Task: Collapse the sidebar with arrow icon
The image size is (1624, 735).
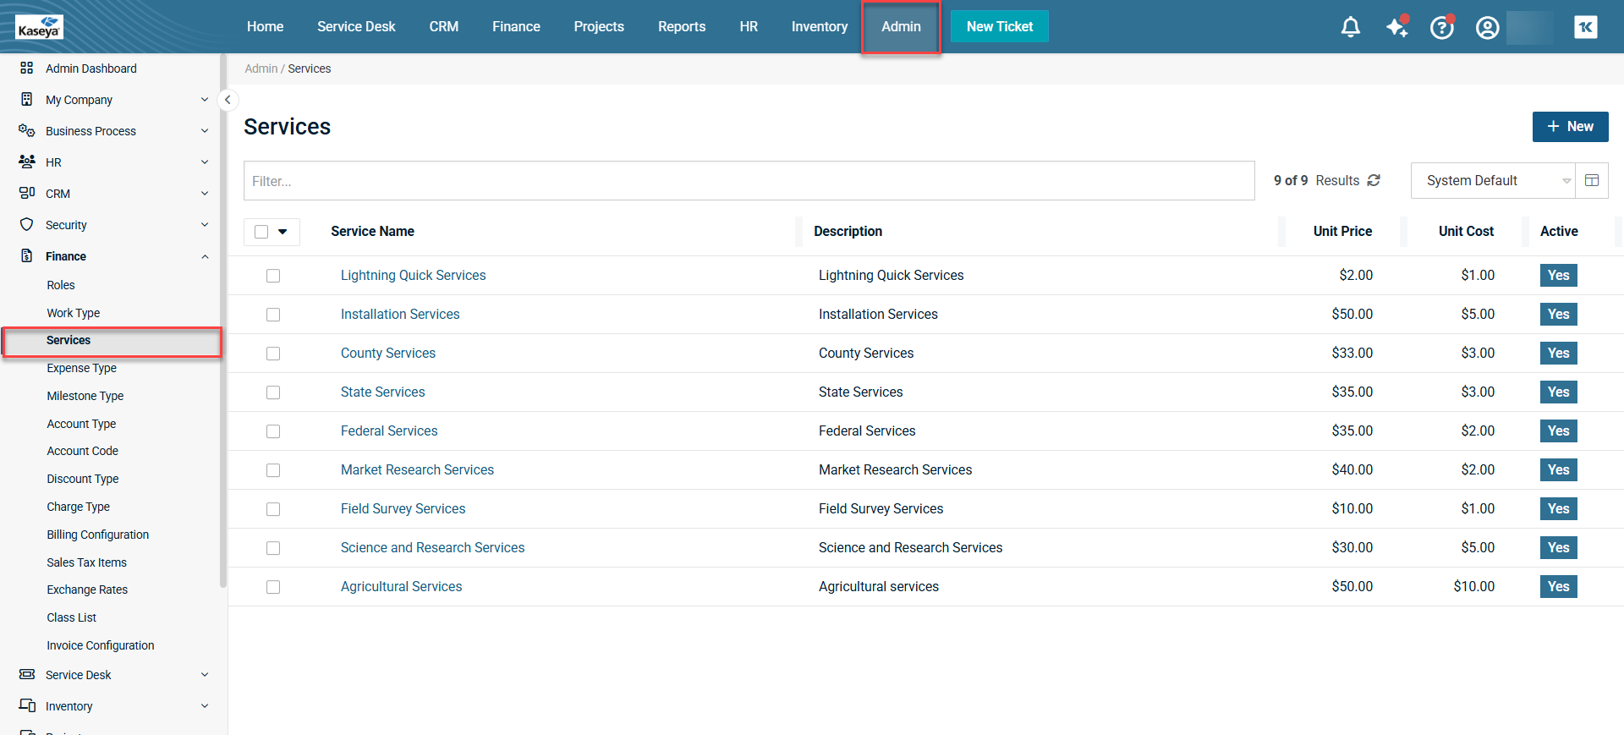Action: [228, 100]
